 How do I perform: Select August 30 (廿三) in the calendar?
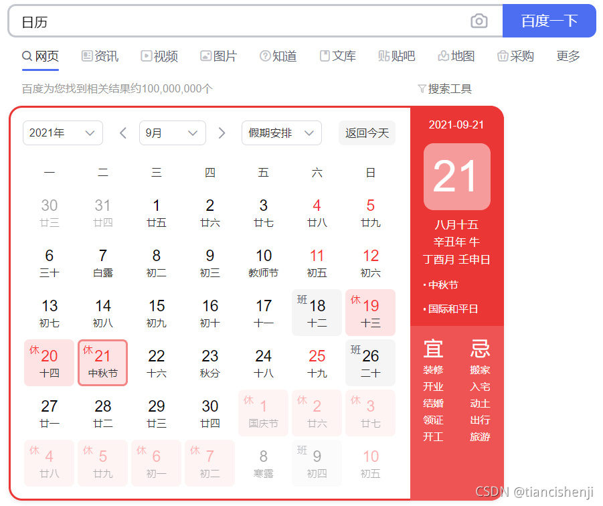coord(50,212)
